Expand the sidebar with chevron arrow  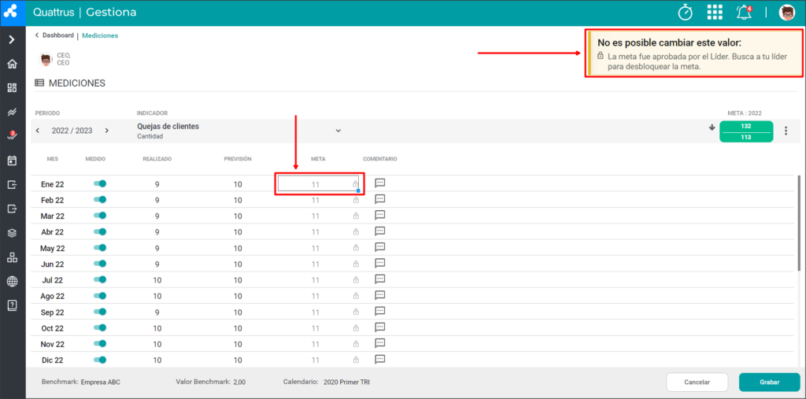(x=13, y=39)
